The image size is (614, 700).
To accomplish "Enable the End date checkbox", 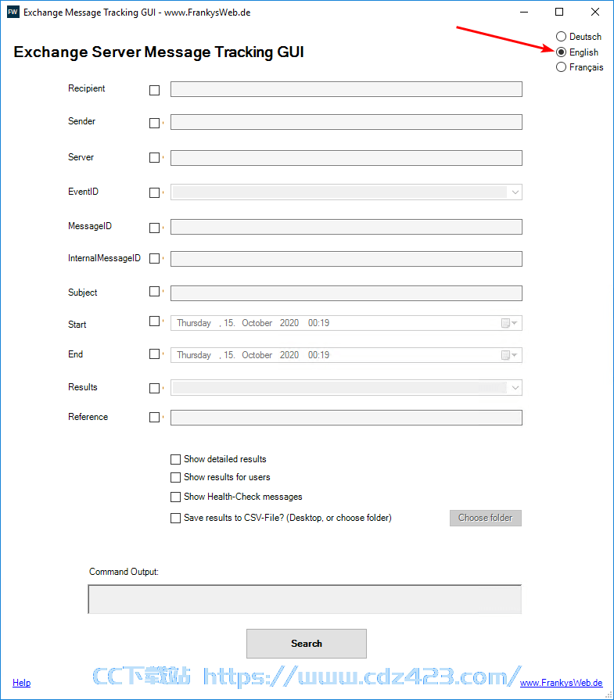I will click(155, 354).
